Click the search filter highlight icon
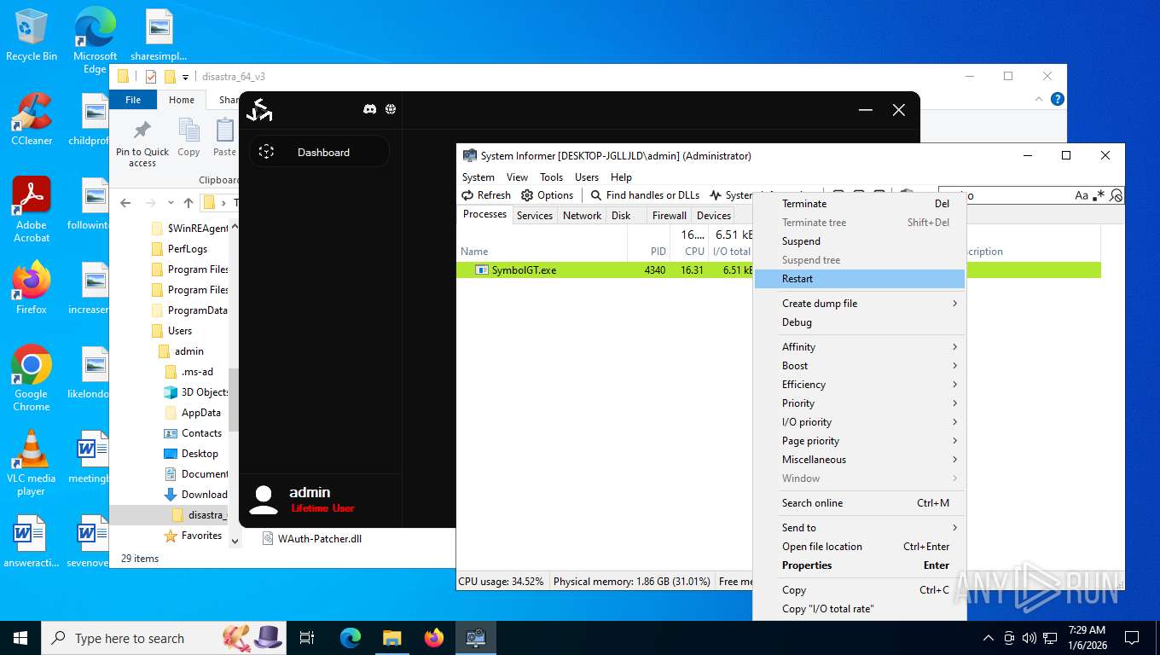Screen dimensions: 1160x655 click(x=1116, y=195)
